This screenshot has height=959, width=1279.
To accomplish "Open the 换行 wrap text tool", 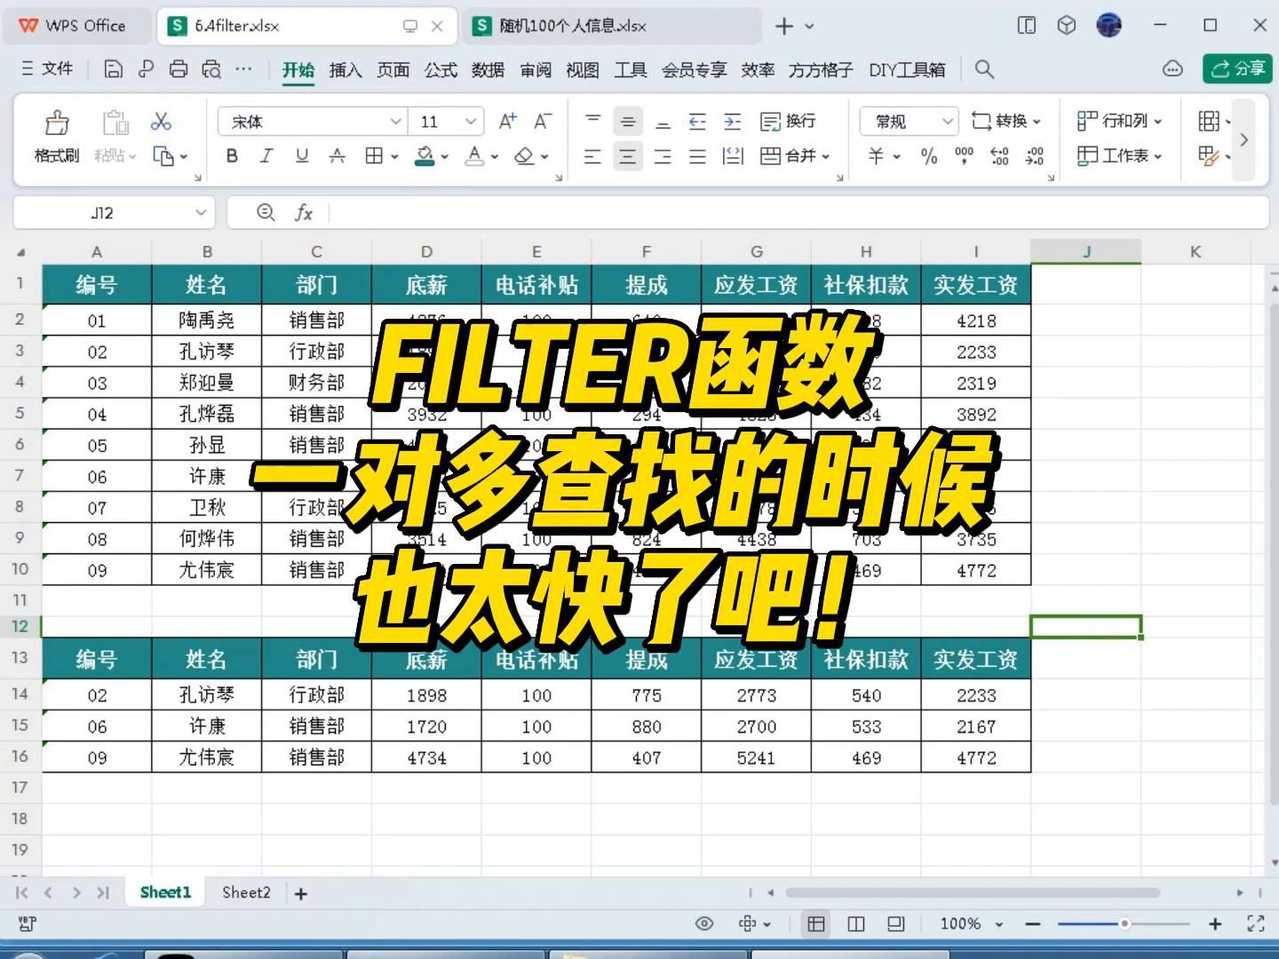I will click(x=786, y=121).
